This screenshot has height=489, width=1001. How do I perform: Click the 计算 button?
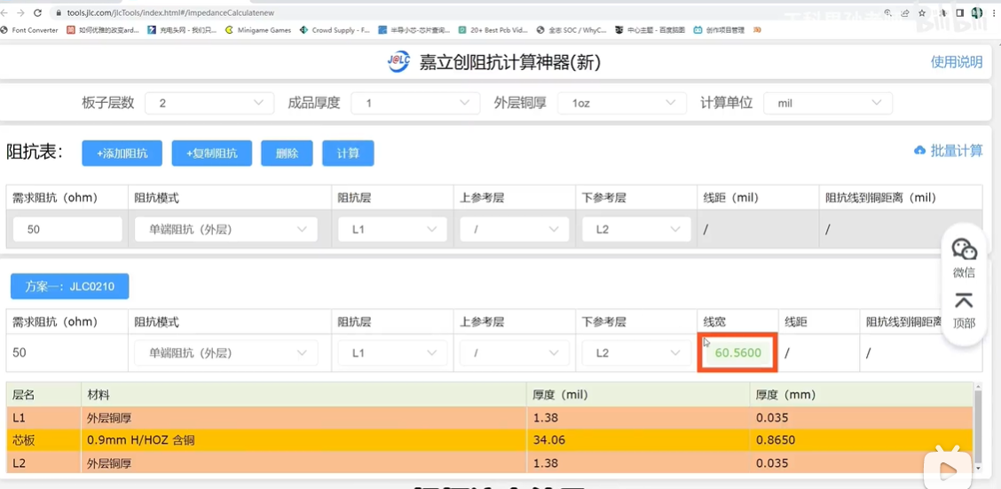(x=348, y=154)
